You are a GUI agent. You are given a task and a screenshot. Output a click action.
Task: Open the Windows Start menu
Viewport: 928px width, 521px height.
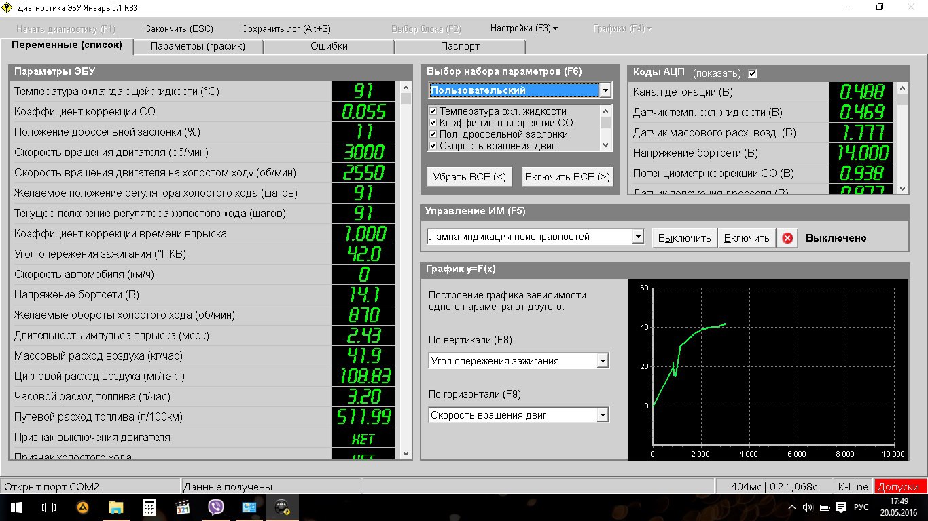click(16, 507)
